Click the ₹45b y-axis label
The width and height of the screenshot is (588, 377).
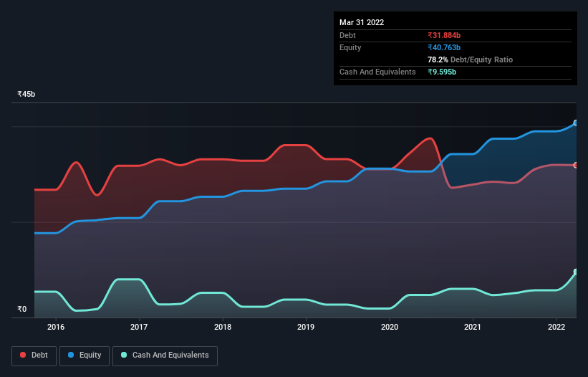(x=26, y=94)
